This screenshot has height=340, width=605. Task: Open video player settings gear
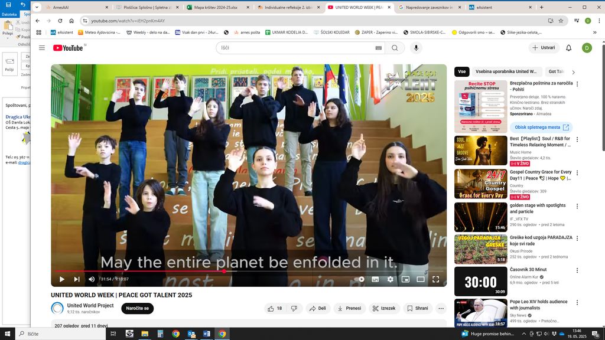point(390,279)
